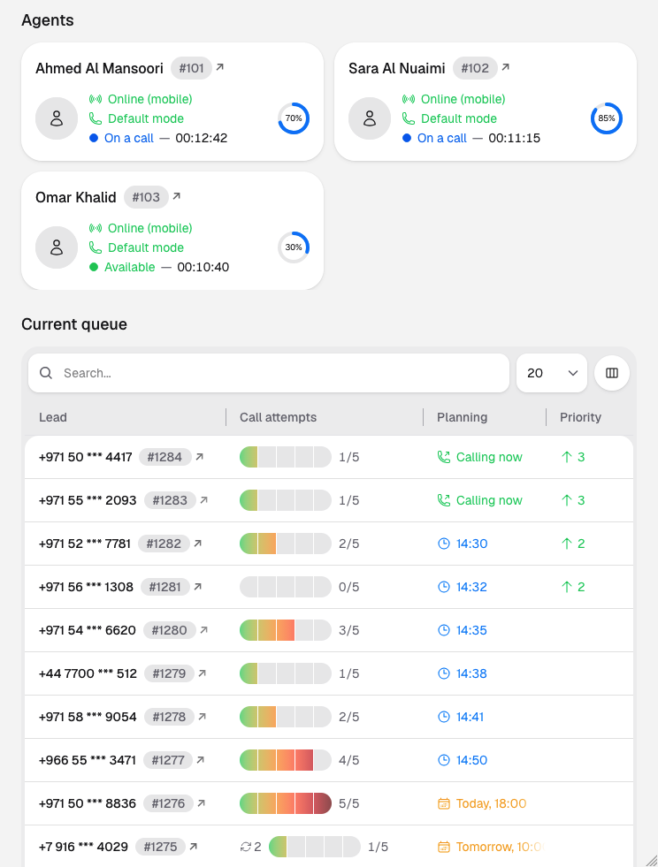658x867 pixels.
Task: Open lead #1277 arrow link icon
Action: (201, 760)
